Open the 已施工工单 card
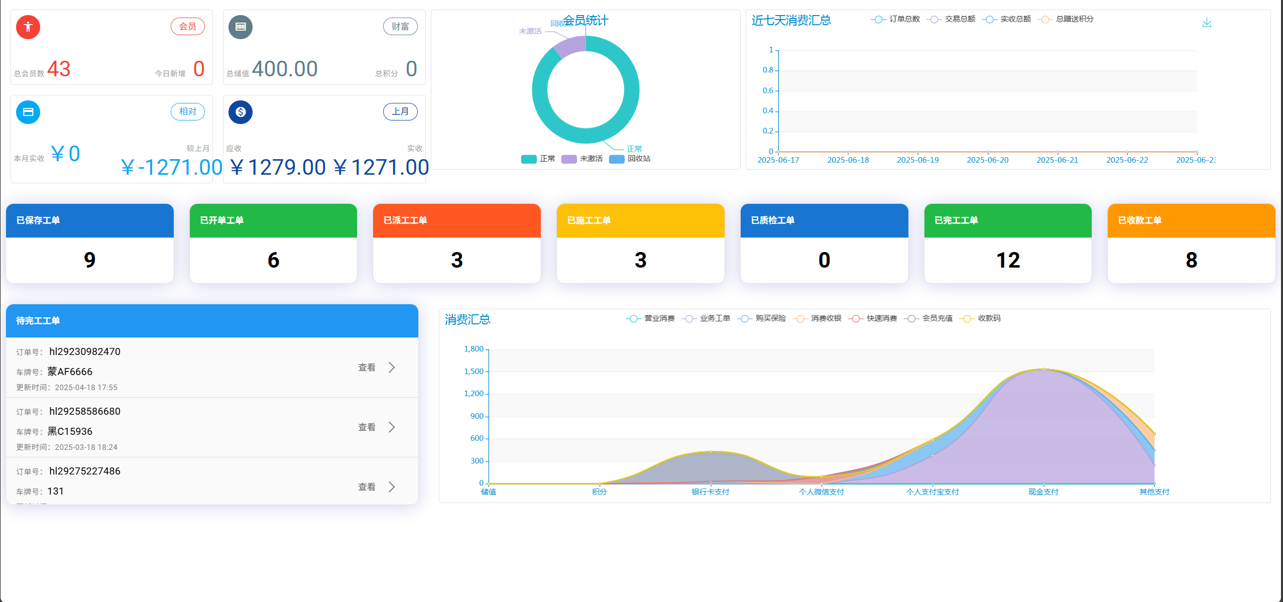The image size is (1283, 602). coord(641,244)
